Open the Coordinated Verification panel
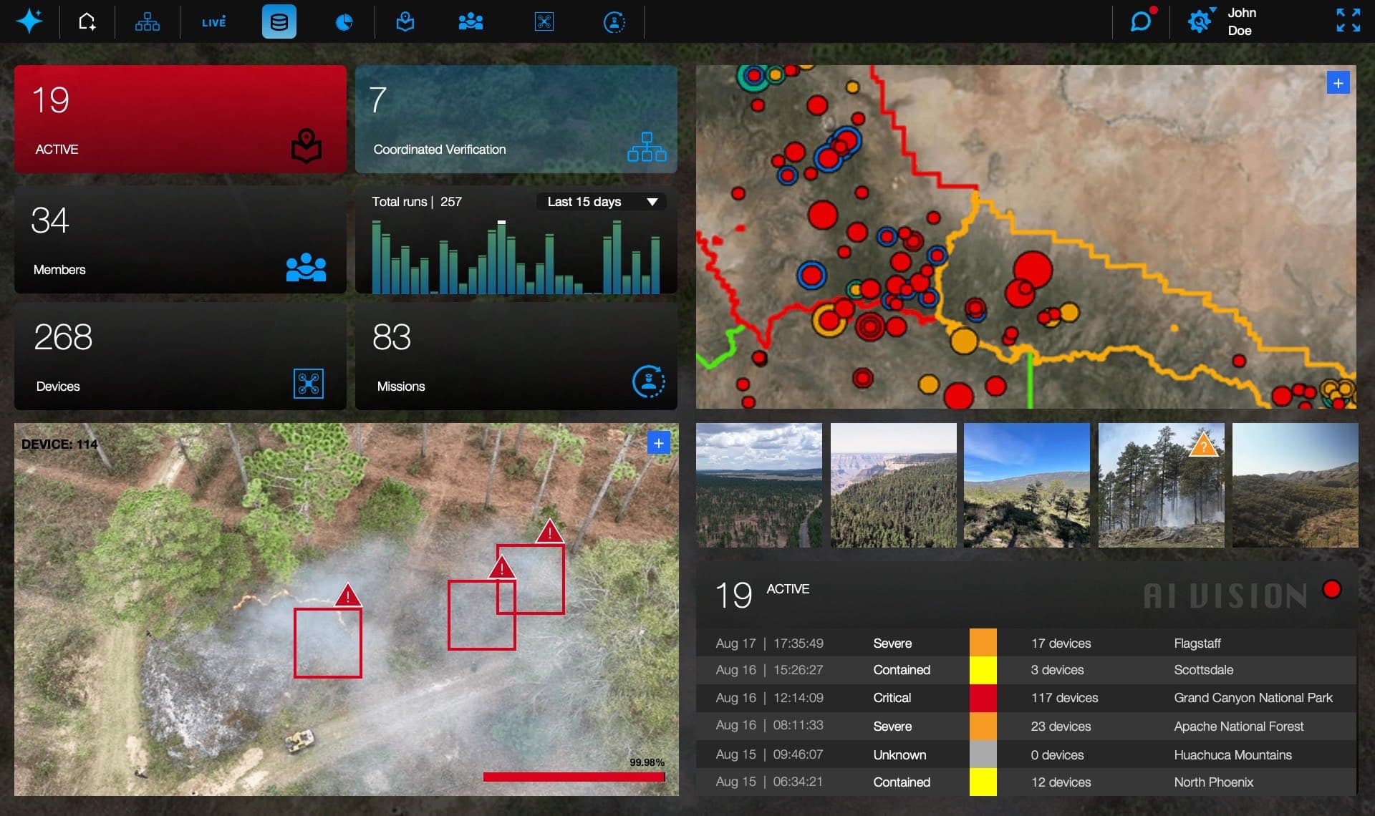1375x816 pixels. click(516, 119)
